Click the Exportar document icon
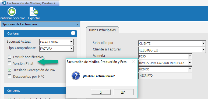208x99 pixels. point(34,12)
